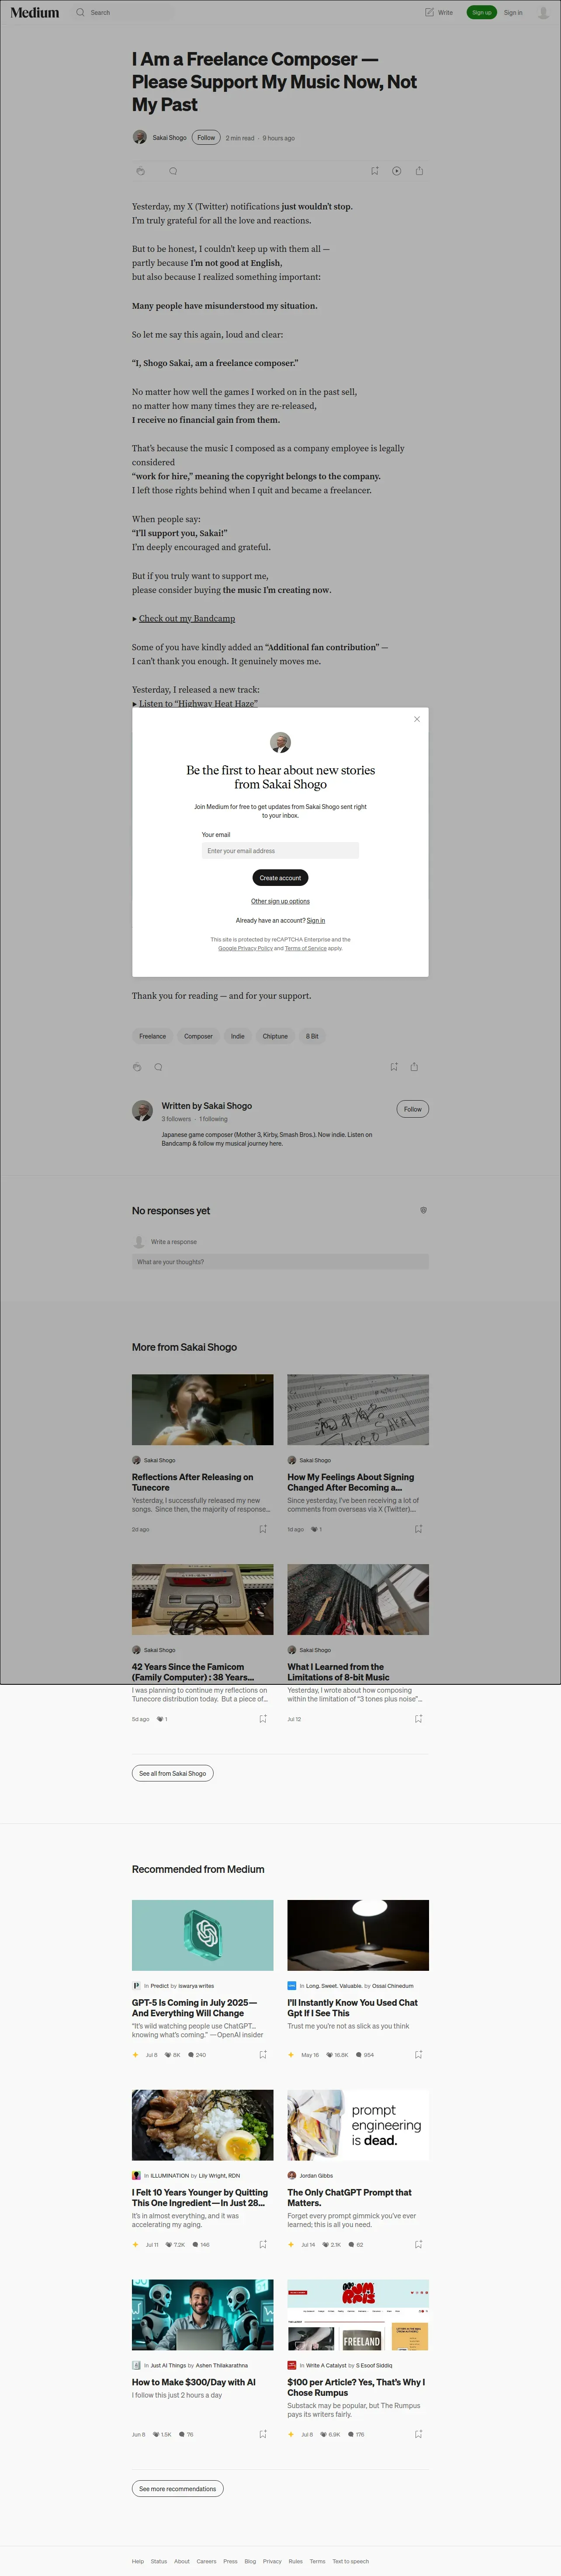This screenshot has width=561, height=2576.
Task: Save '42 Years Since the Famicom' story
Action: pyautogui.click(x=263, y=1719)
